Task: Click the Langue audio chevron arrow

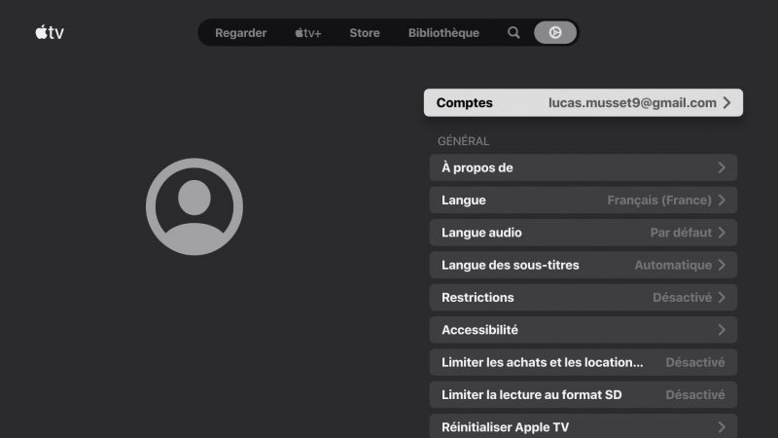Action: (722, 233)
